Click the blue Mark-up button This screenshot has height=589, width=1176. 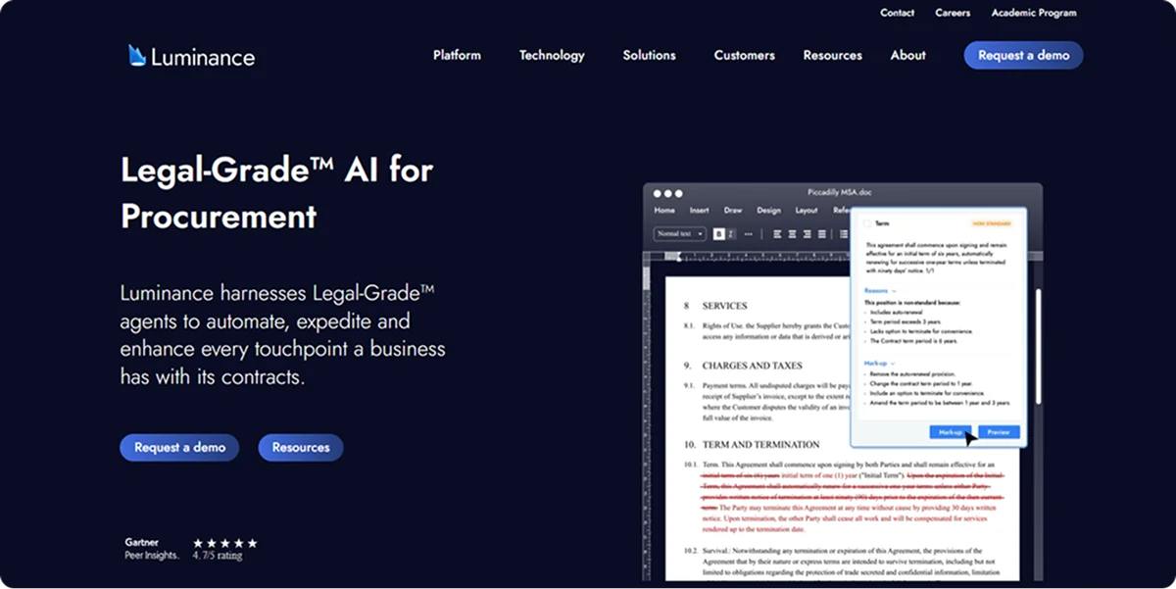[951, 432]
